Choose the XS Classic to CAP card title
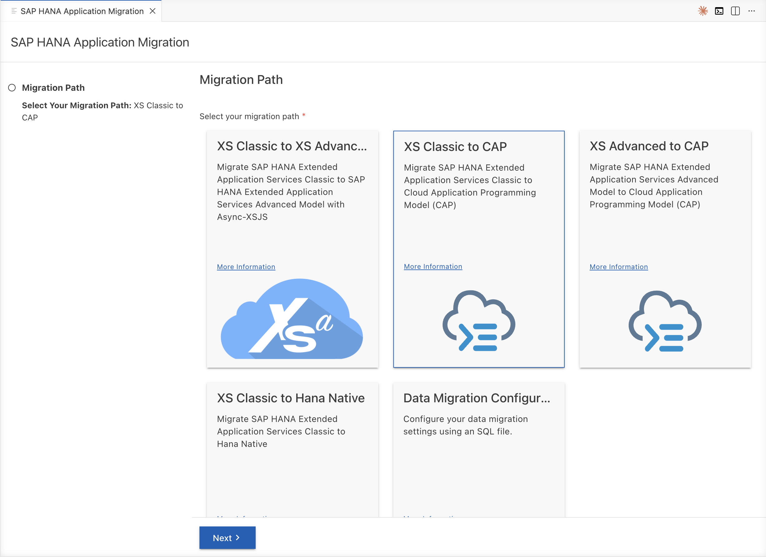The height and width of the screenshot is (557, 766). click(455, 147)
